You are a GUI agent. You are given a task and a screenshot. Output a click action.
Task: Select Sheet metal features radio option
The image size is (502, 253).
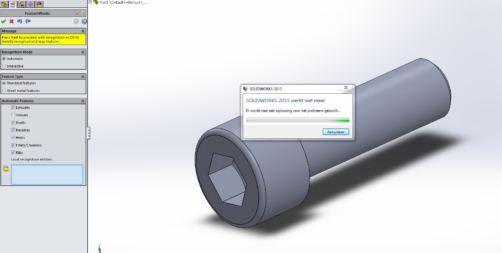click(x=4, y=91)
